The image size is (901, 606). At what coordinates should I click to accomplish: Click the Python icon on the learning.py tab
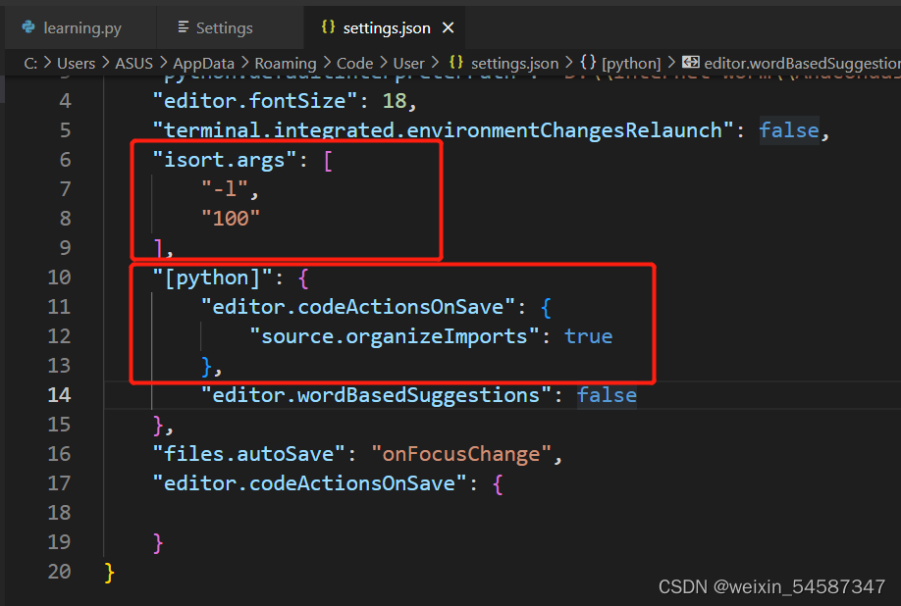(x=28, y=26)
